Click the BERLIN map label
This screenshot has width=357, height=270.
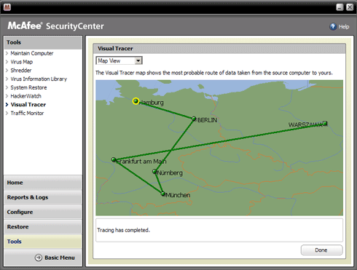207,120
